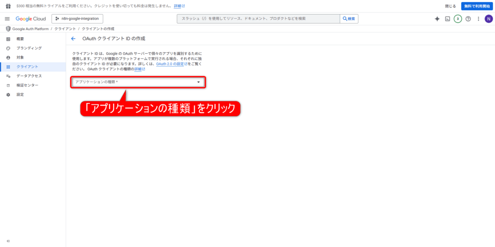Image resolution: width=495 pixels, height=247 pixels.
Task: Open the アプリケーションの種類 dropdown
Action: click(x=138, y=82)
